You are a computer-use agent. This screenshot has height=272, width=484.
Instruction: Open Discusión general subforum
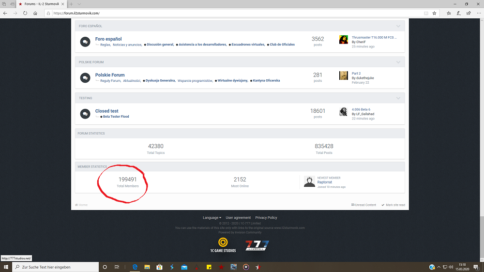pyautogui.click(x=160, y=45)
